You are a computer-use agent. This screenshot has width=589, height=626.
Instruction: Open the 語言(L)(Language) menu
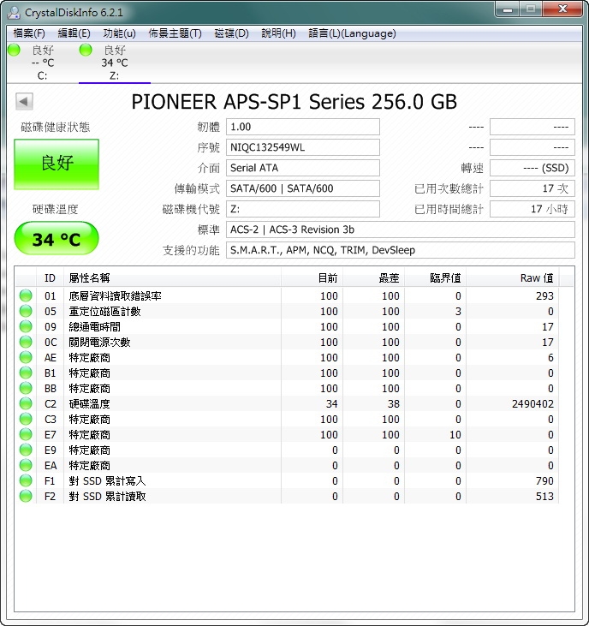pos(352,33)
